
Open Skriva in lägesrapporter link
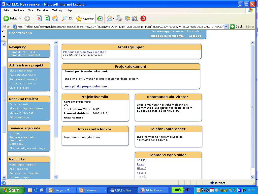click(x=26, y=109)
